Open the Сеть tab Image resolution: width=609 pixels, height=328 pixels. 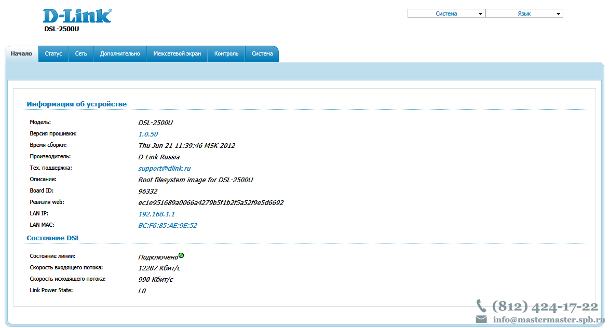coord(81,53)
